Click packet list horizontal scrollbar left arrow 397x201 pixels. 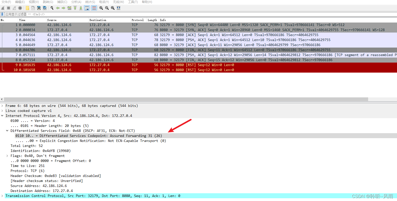point(2,99)
